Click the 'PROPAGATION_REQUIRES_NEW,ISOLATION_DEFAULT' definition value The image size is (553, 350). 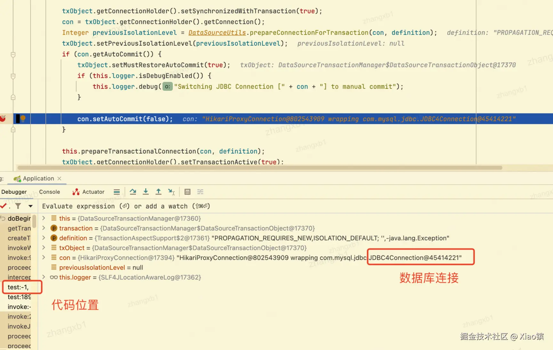pyautogui.click(x=330, y=238)
